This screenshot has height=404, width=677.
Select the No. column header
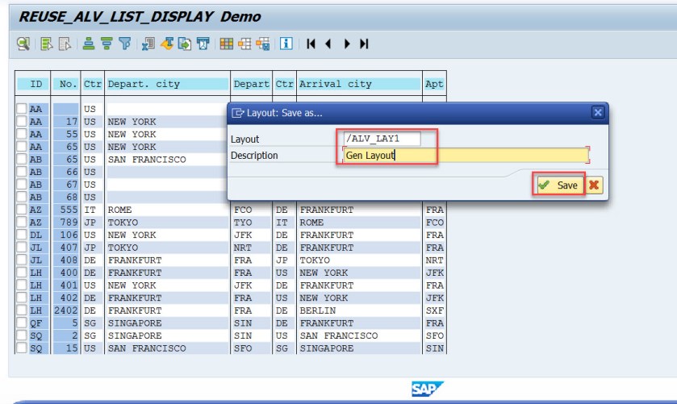65,84
